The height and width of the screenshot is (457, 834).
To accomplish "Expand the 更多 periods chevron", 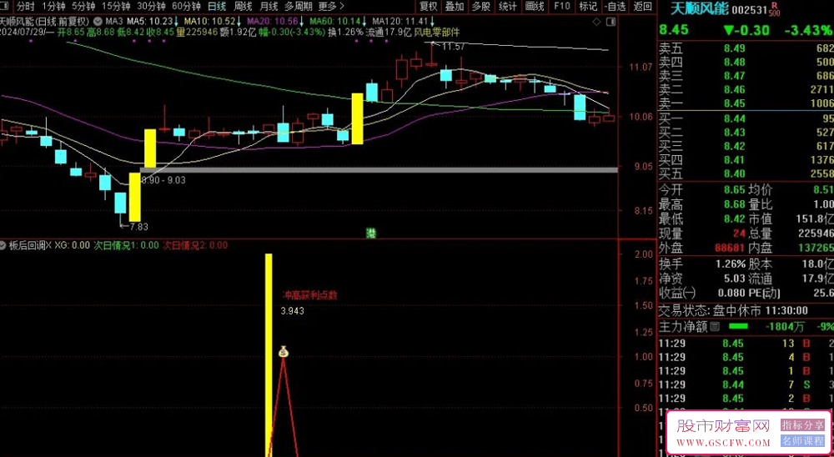I will 341,7.
